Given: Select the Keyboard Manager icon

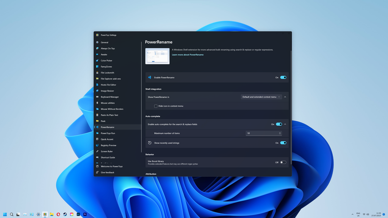Looking at the screenshot, I should pos(98,97).
